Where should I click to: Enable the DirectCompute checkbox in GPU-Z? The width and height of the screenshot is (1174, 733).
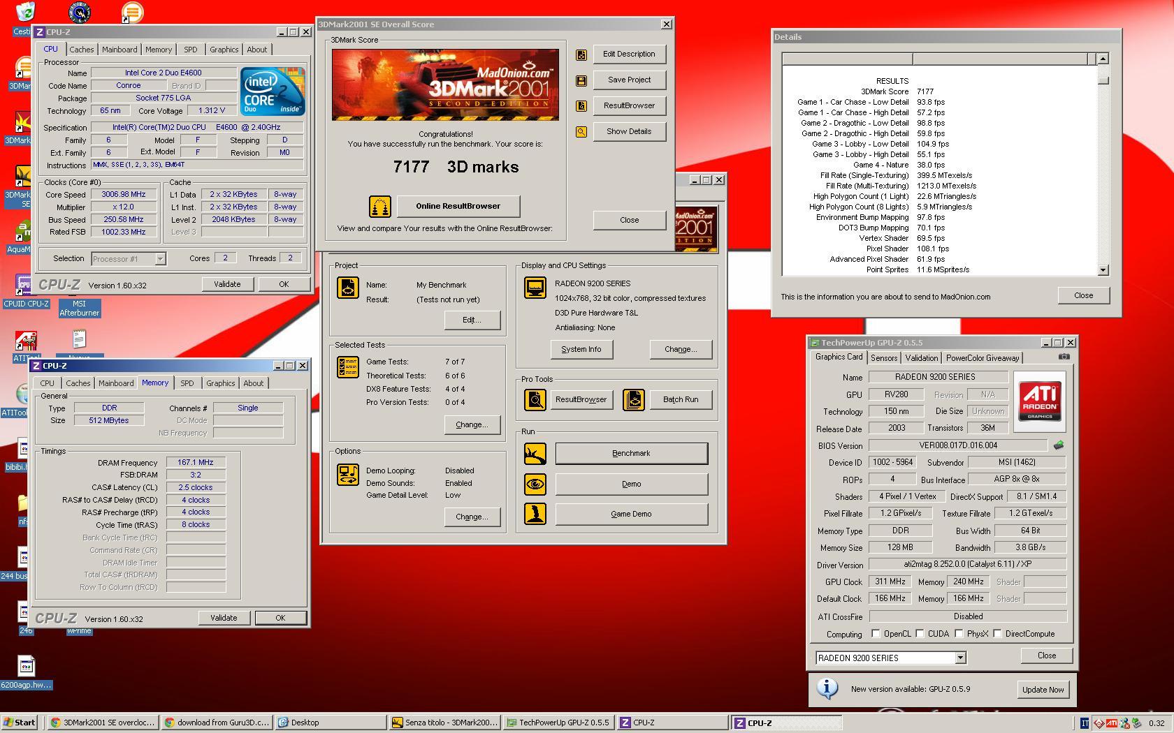(x=997, y=634)
